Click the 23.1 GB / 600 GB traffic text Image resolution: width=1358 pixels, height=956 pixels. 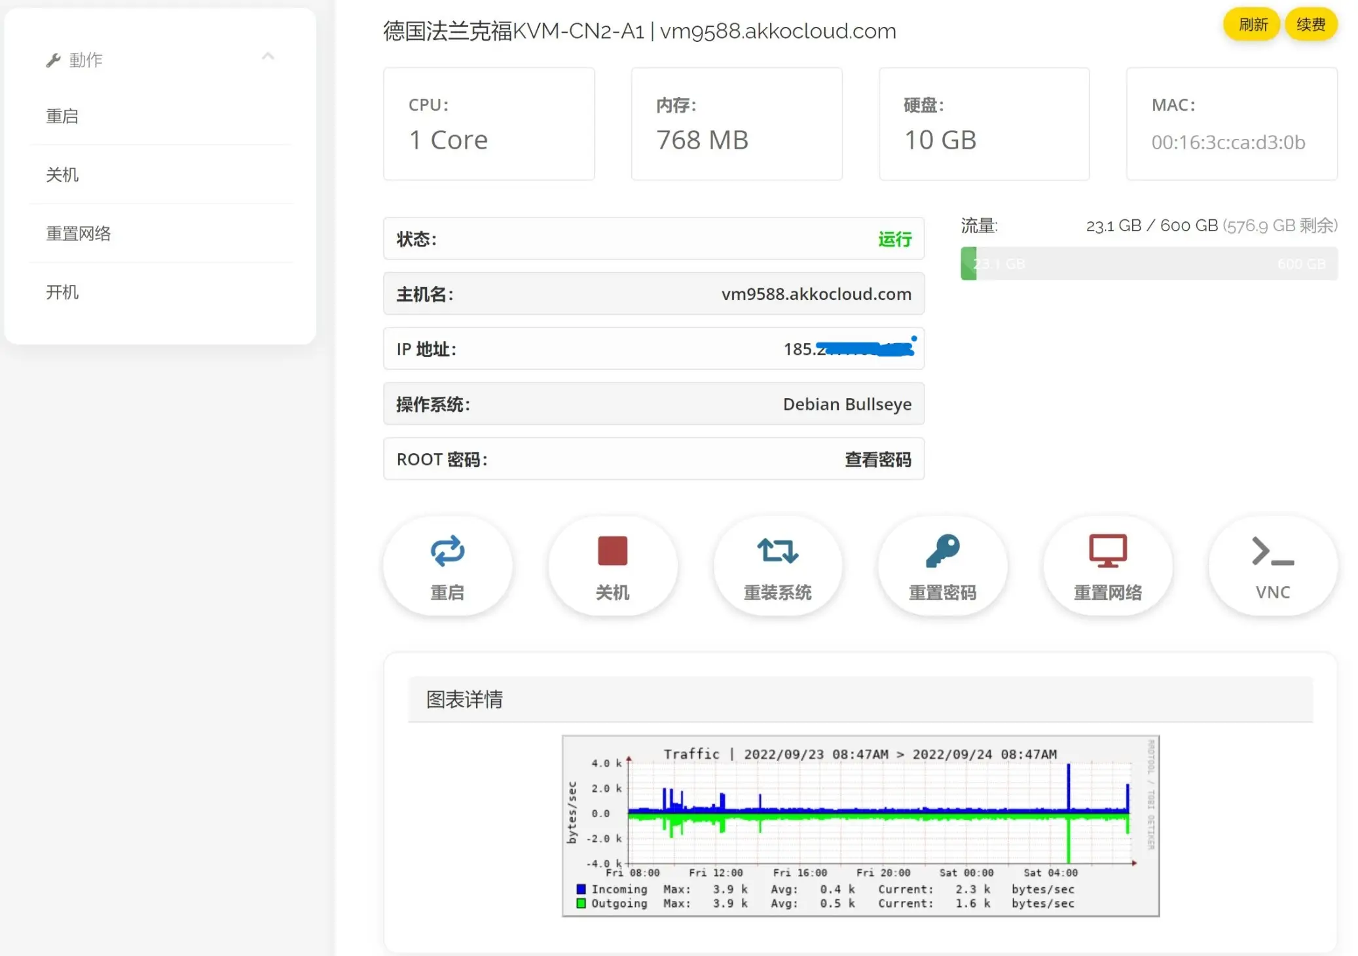pos(1152,226)
